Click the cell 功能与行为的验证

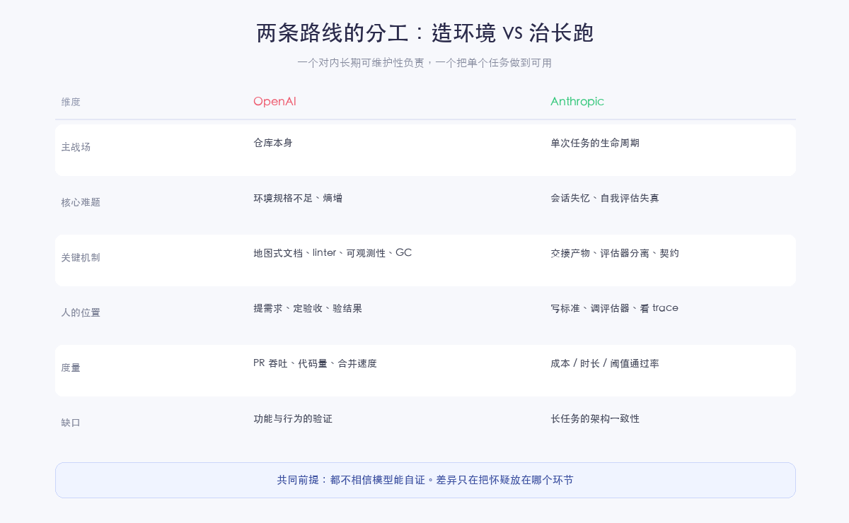(293, 418)
